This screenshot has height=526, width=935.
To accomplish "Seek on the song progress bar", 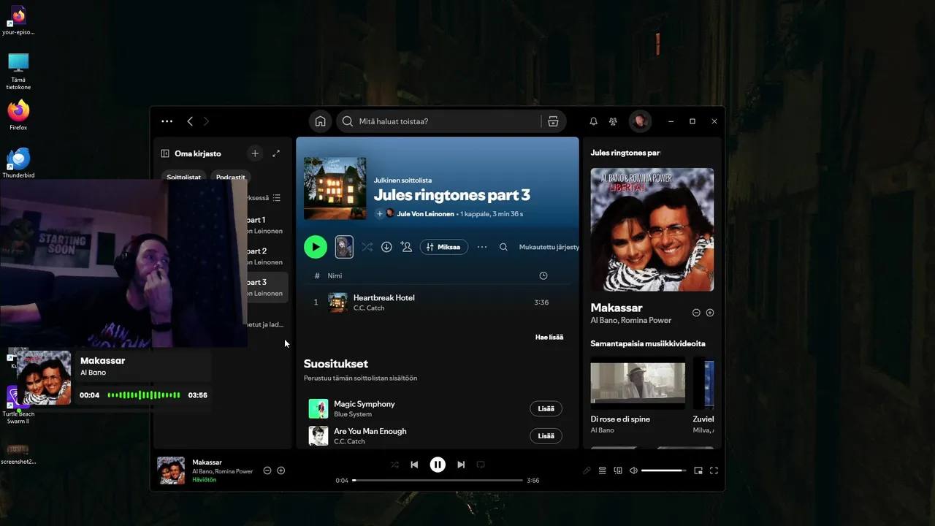I will pos(438,481).
